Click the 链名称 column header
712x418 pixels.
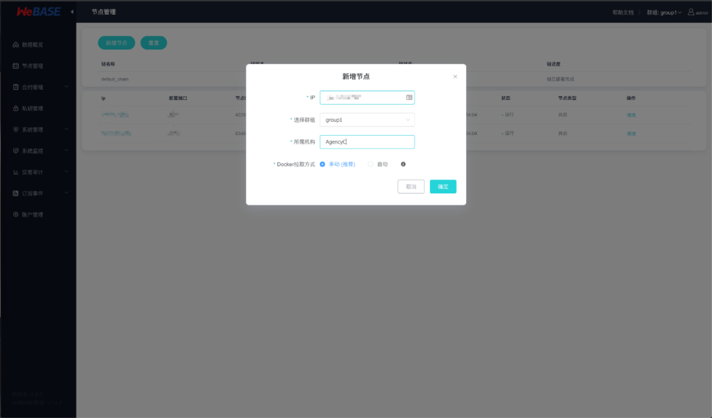pos(108,64)
